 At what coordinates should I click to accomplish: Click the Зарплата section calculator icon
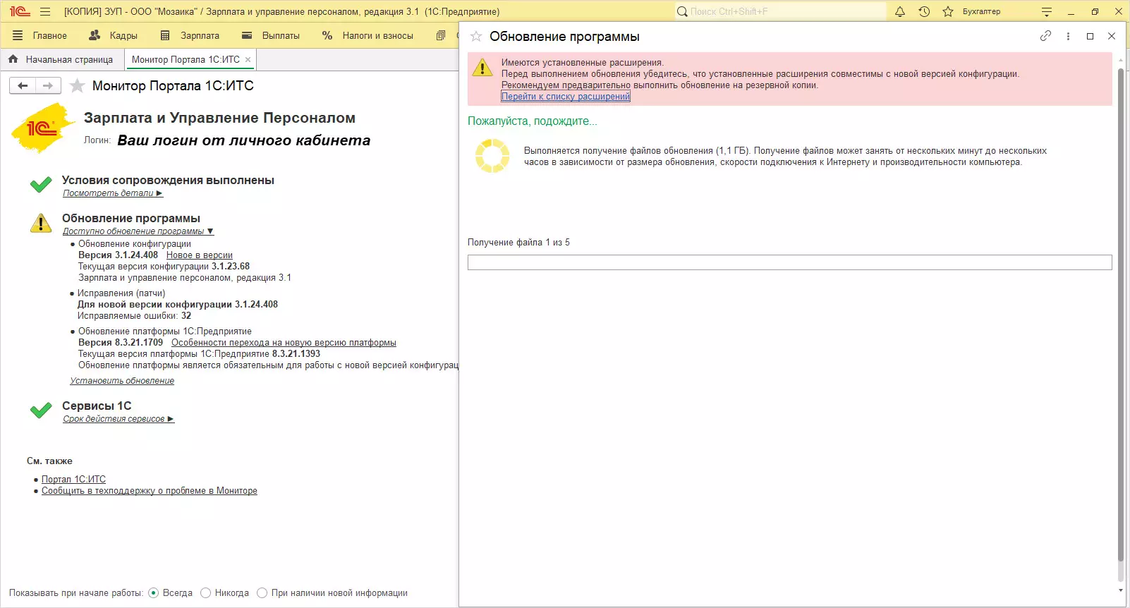[x=165, y=35]
